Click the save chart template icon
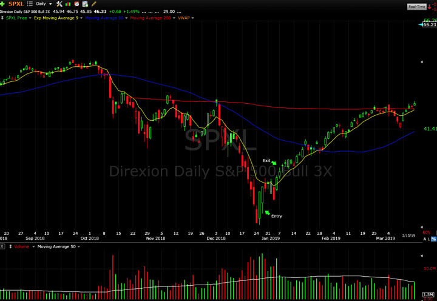 pyautogui.click(x=86, y=4)
